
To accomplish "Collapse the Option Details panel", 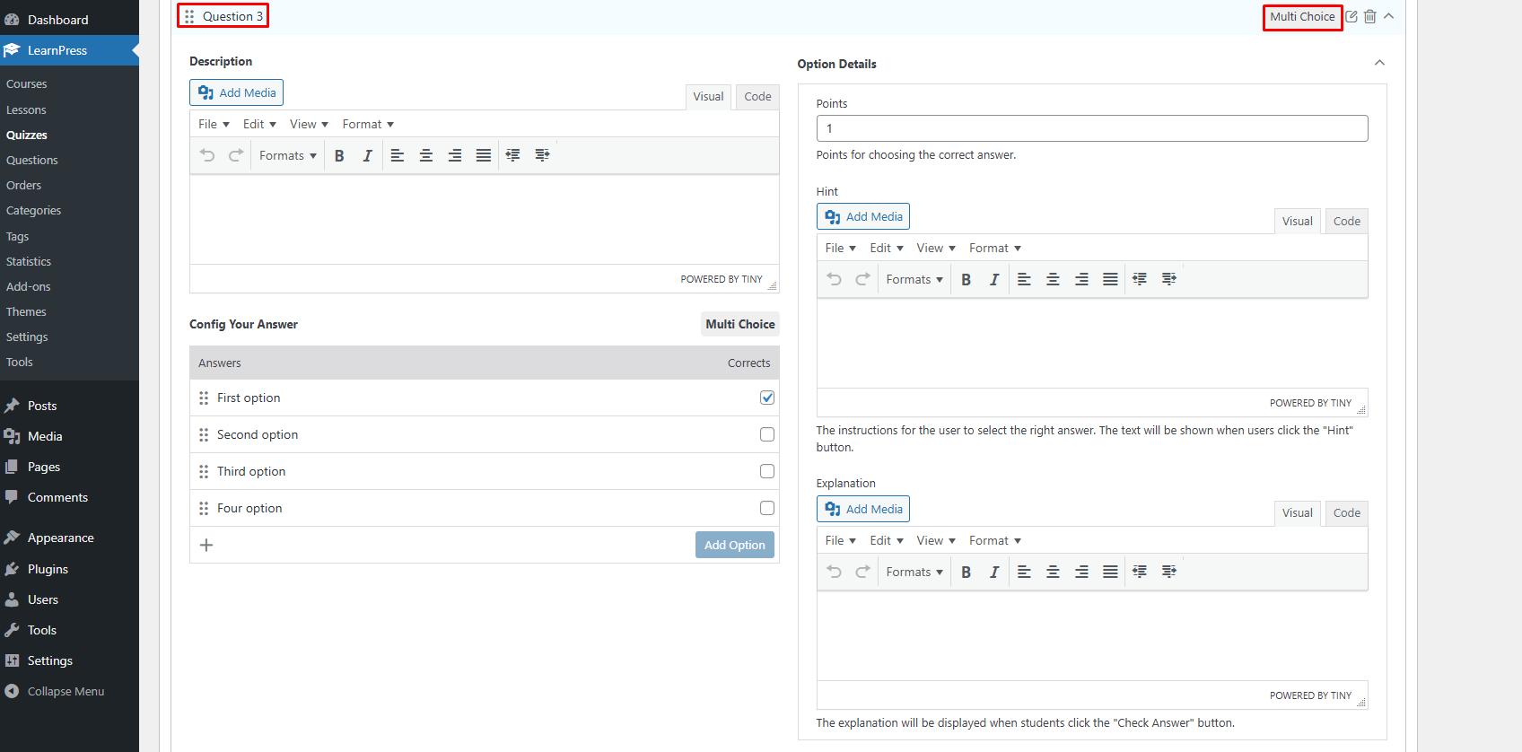I will 1379,63.
